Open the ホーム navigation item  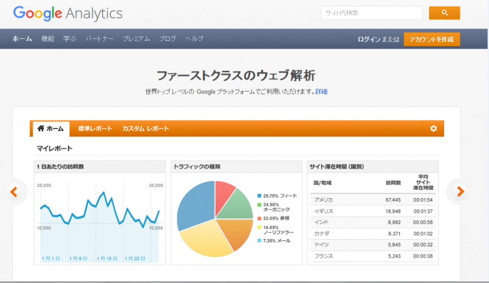[22, 39]
